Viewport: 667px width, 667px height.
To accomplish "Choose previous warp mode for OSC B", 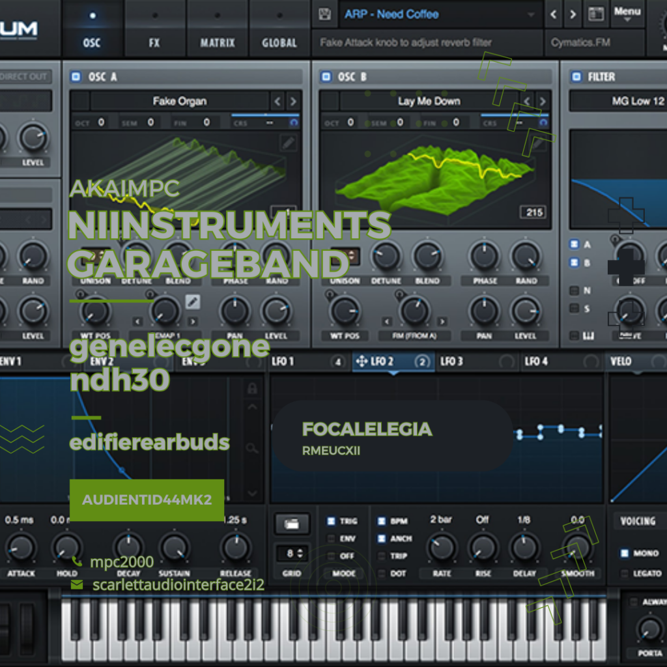I will [x=387, y=322].
